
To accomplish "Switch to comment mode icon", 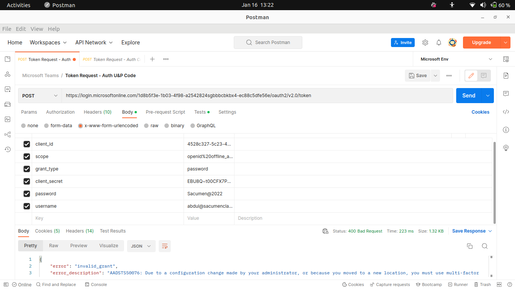I will tap(484, 76).
